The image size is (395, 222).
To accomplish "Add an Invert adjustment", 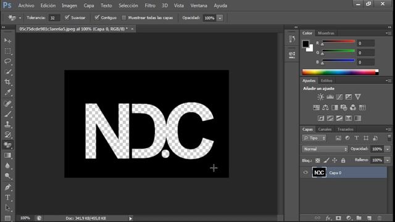I will 321,118.
